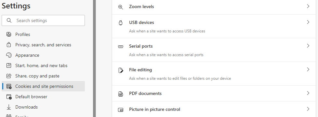
Task: Click the Privacy lock icon in sidebar
Action: [x=9, y=45]
